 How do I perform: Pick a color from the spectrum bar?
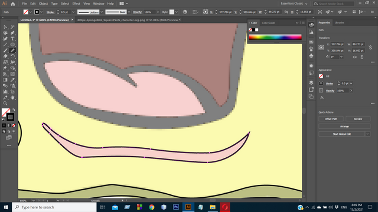click(x=275, y=37)
